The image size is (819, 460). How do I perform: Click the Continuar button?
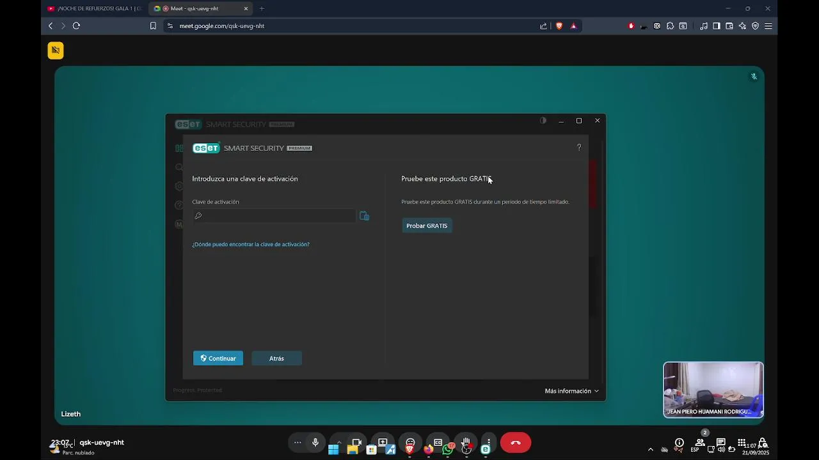point(218,358)
